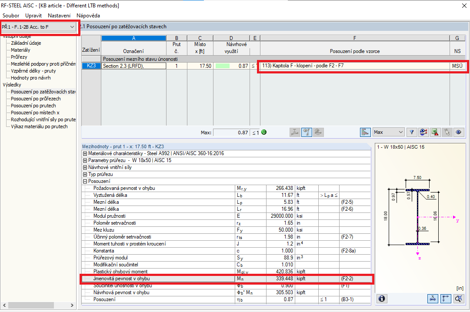Expand Typ průřezu row
Image resolution: width=470 pixels, height=312 pixels.
[85, 174]
